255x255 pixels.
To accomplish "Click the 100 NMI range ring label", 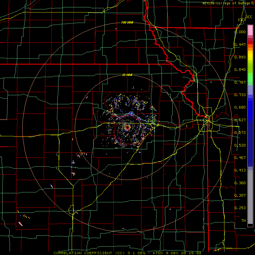I will [127, 22].
